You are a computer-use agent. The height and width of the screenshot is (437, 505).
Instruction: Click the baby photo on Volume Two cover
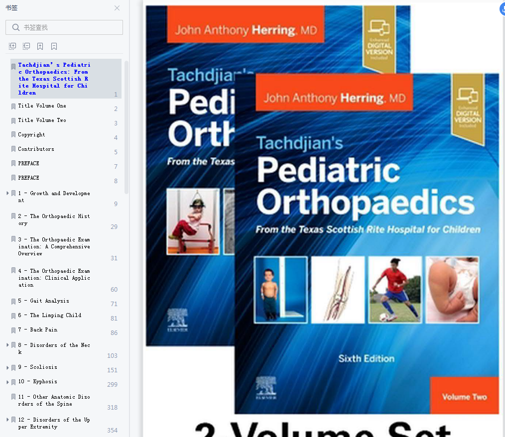(x=452, y=290)
